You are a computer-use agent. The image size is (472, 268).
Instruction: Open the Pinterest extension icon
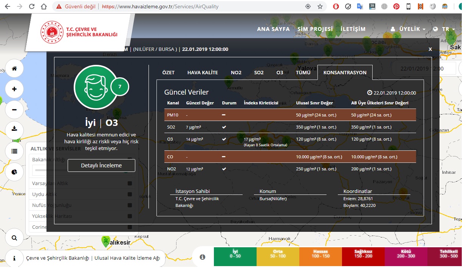click(396, 6)
